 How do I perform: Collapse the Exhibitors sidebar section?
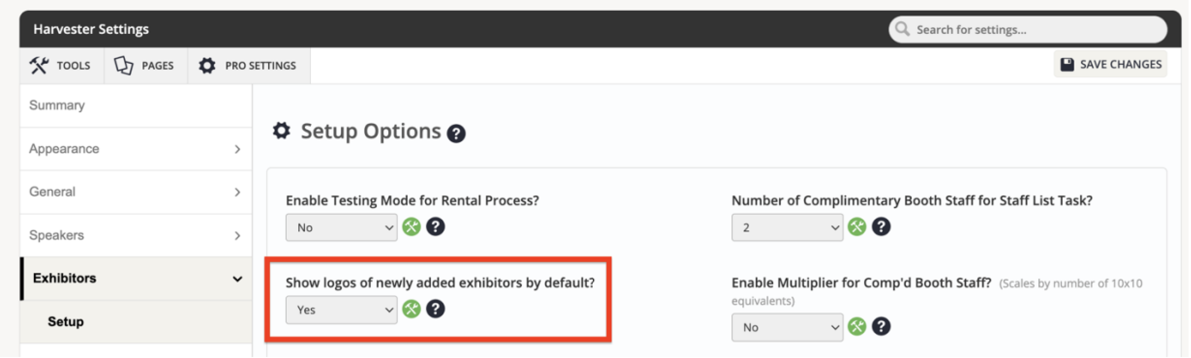click(136, 279)
